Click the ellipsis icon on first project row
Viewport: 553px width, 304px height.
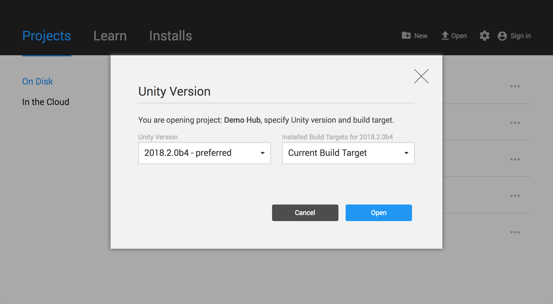coord(515,87)
